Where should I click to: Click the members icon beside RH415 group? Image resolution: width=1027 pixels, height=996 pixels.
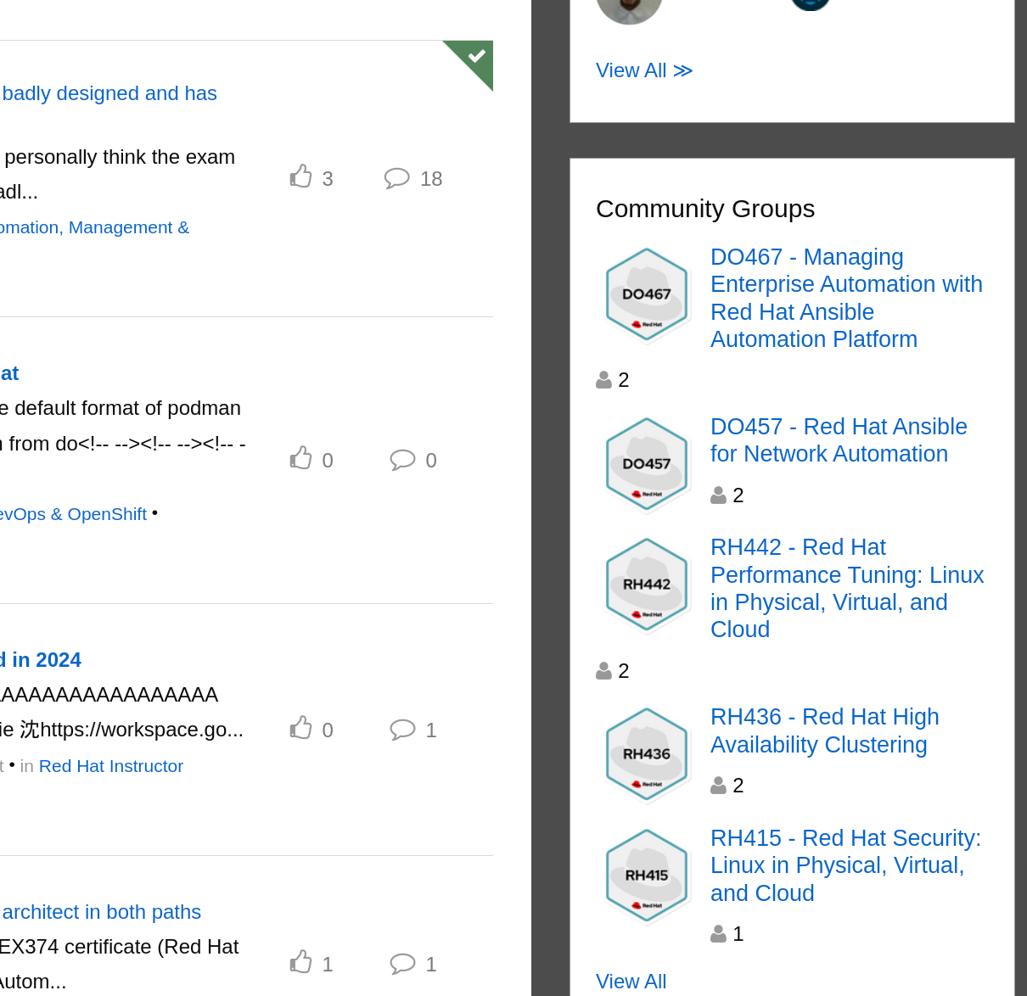[717, 933]
